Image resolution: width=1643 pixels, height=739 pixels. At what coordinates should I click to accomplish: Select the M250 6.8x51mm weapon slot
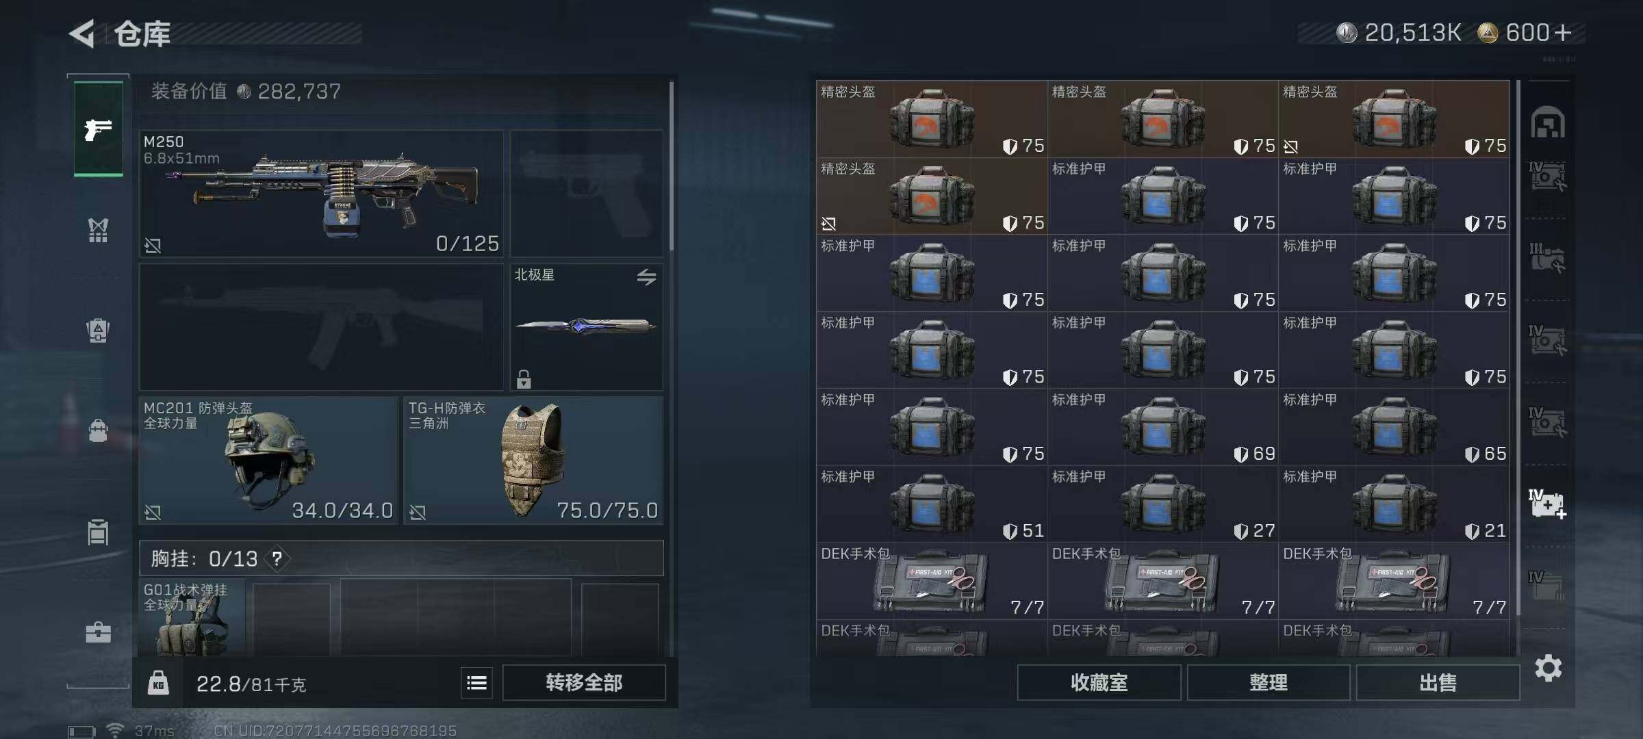click(322, 194)
